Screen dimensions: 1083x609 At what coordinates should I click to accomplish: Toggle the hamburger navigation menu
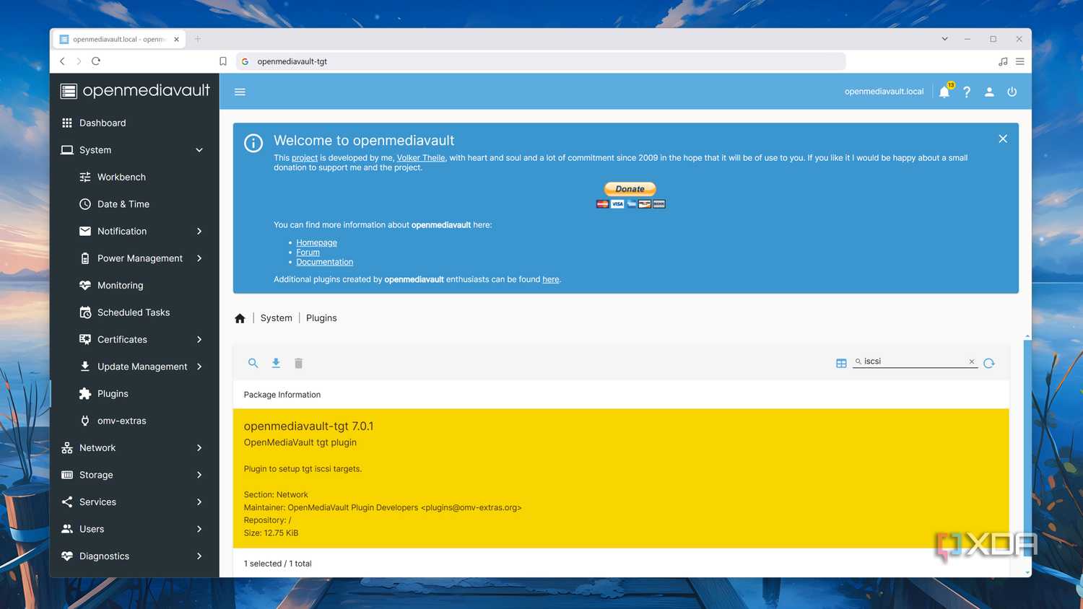pos(240,92)
